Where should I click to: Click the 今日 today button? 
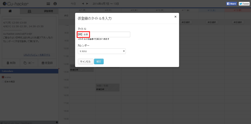click(73, 3)
